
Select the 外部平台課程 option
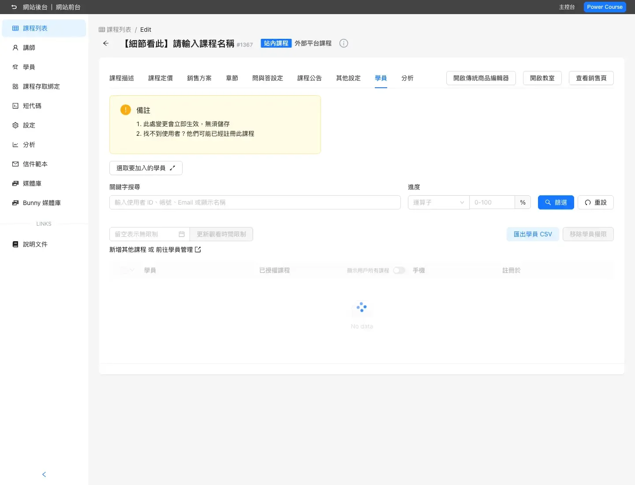(313, 43)
